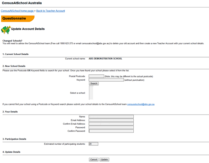Submit the form with Update button
This screenshot has height=163, width=209.
104,160
